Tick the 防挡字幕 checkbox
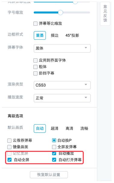 point(36,74)
